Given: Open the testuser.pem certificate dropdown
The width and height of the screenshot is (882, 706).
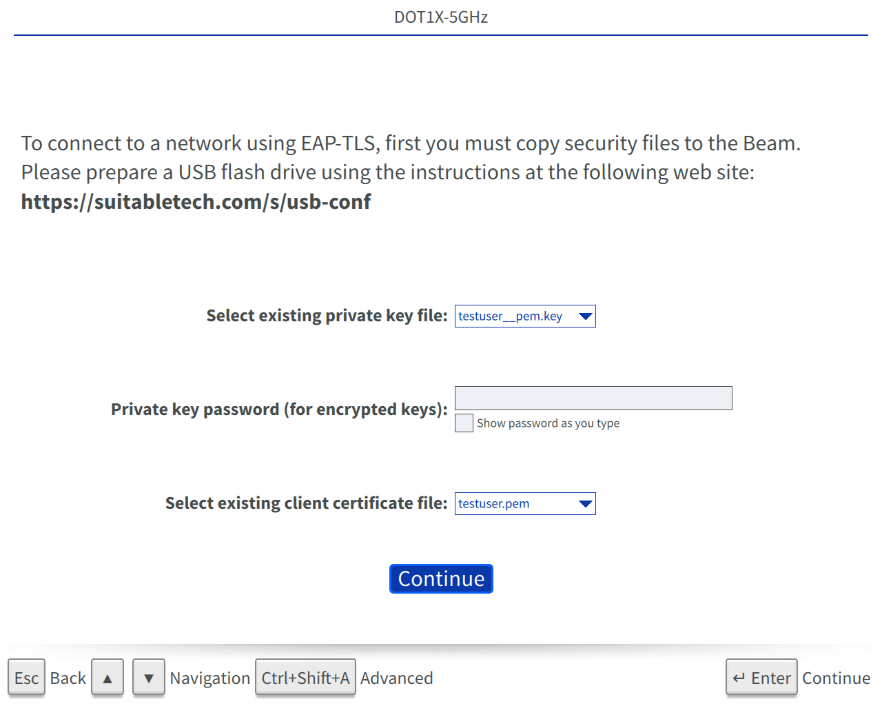Looking at the screenshot, I should click(525, 504).
